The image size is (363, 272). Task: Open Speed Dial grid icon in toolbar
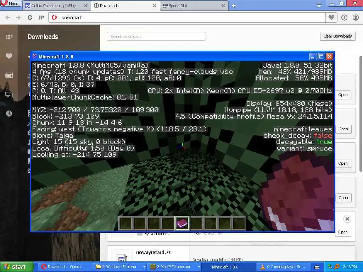(41, 18)
